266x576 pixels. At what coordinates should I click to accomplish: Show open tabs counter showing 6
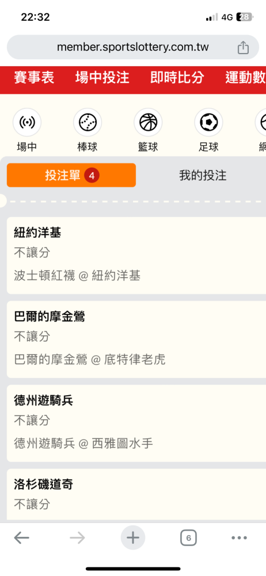tap(188, 538)
